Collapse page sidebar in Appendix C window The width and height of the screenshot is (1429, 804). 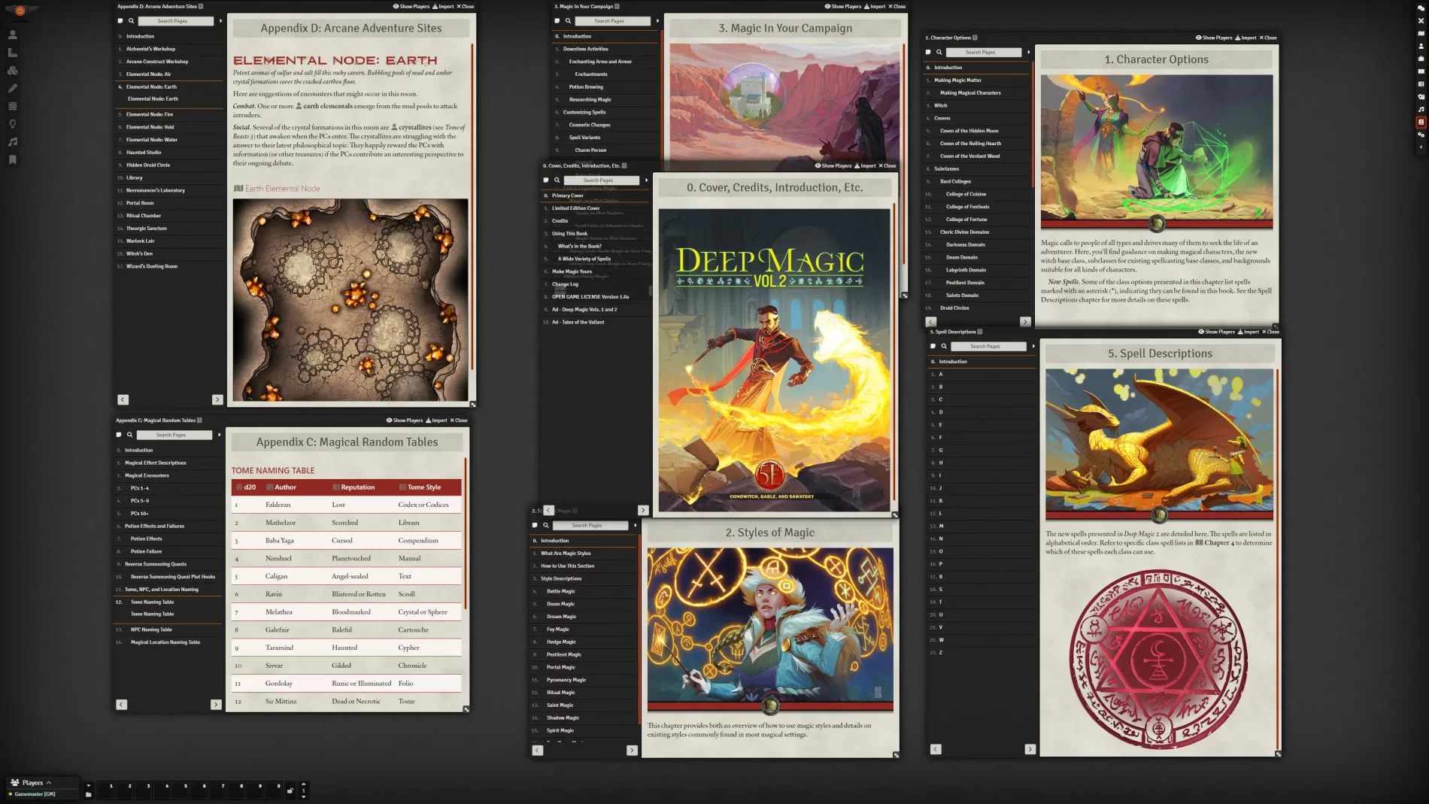[x=219, y=435]
